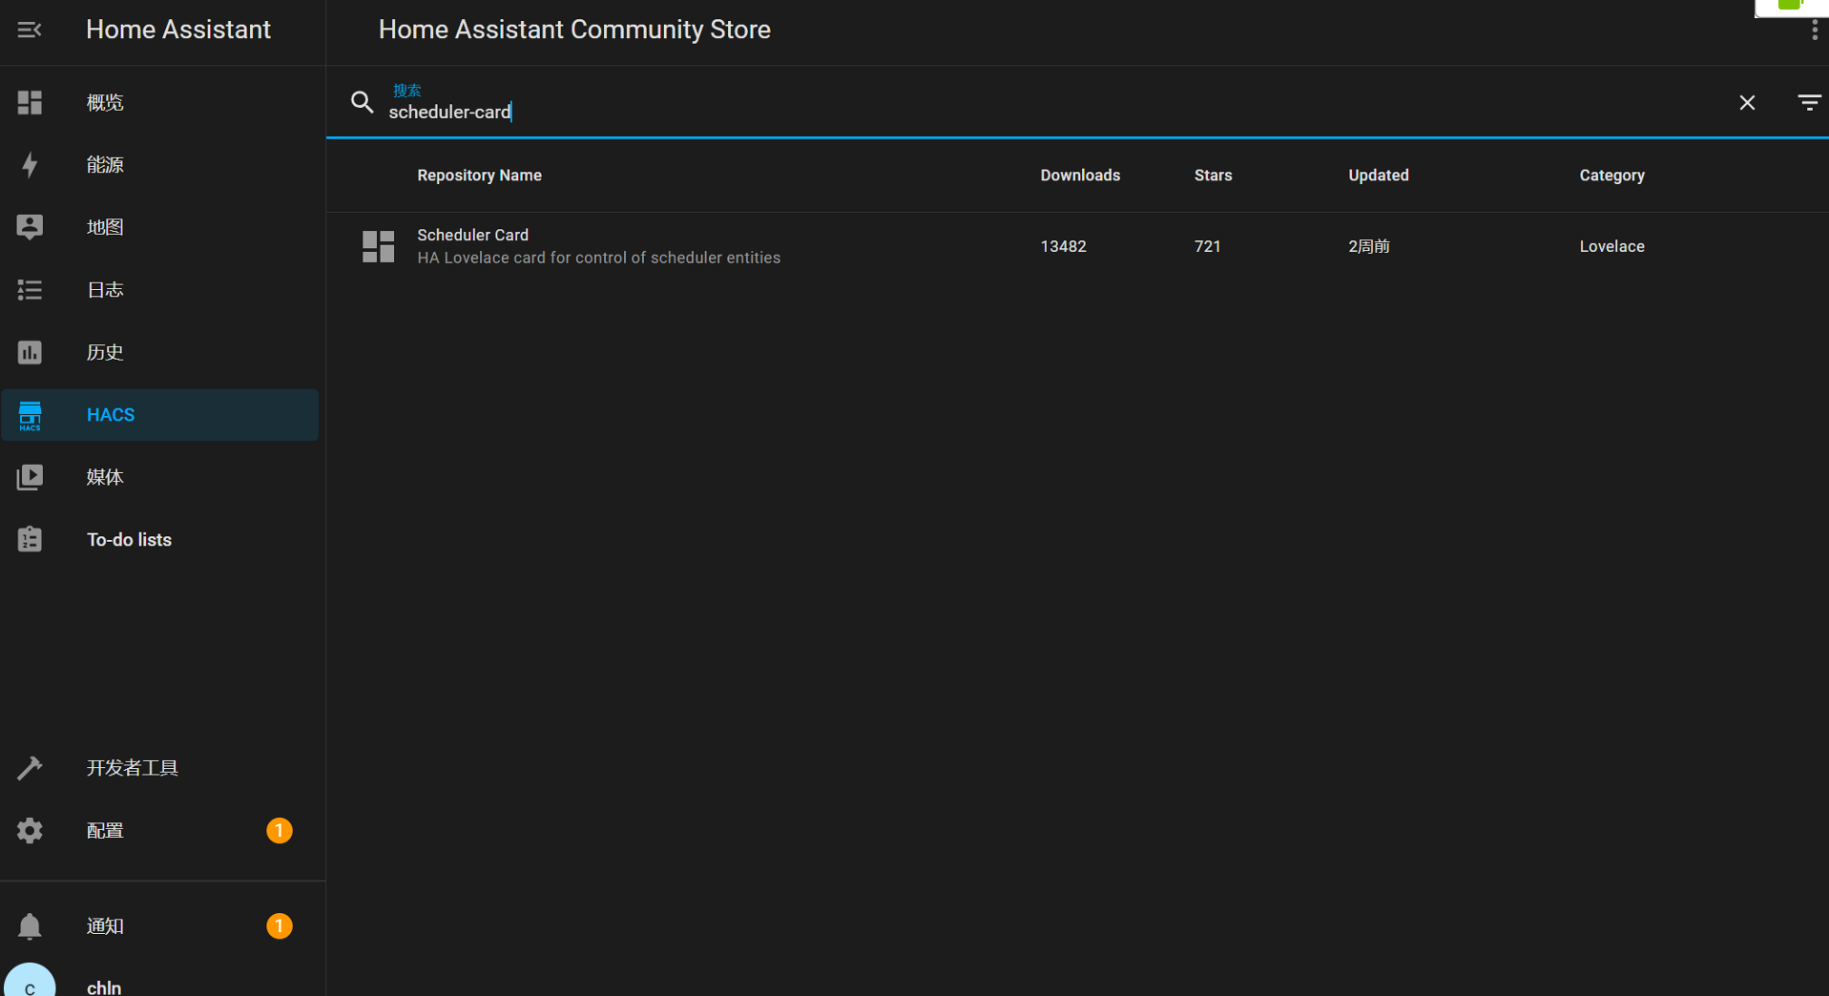Open the 地图 map icon
The image size is (1829, 996).
(30, 227)
